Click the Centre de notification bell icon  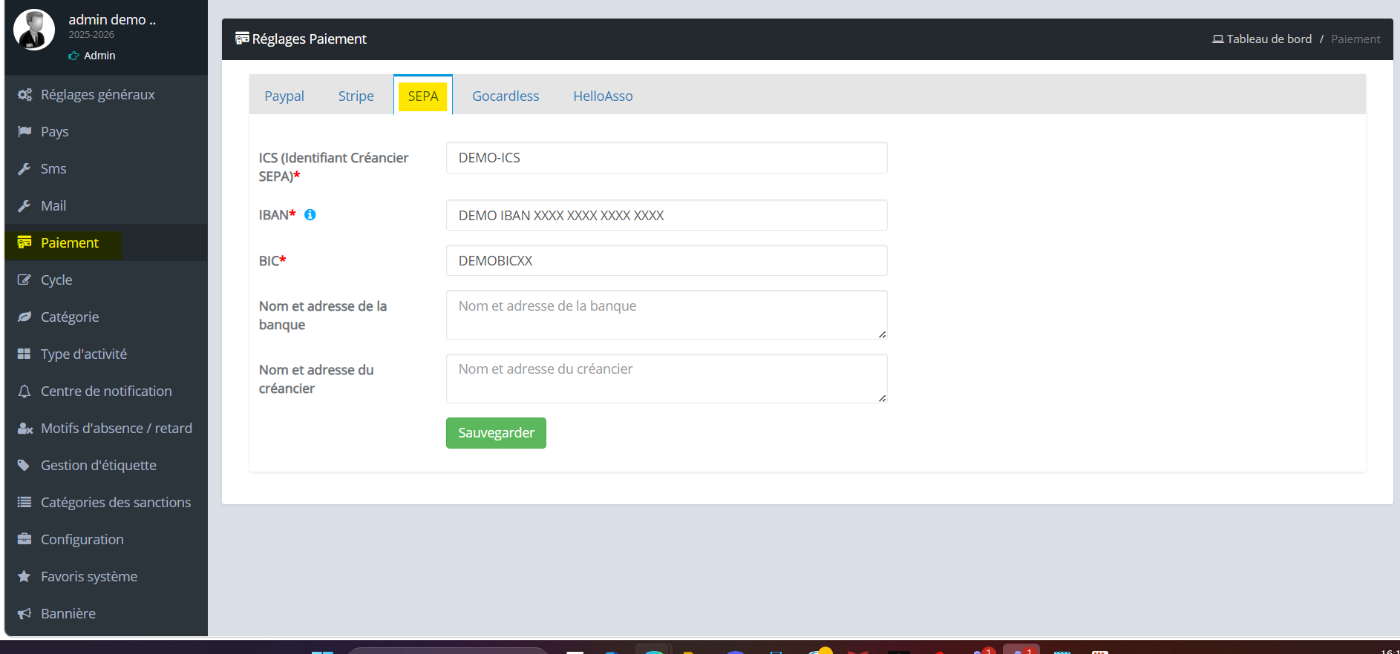[24, 391]
